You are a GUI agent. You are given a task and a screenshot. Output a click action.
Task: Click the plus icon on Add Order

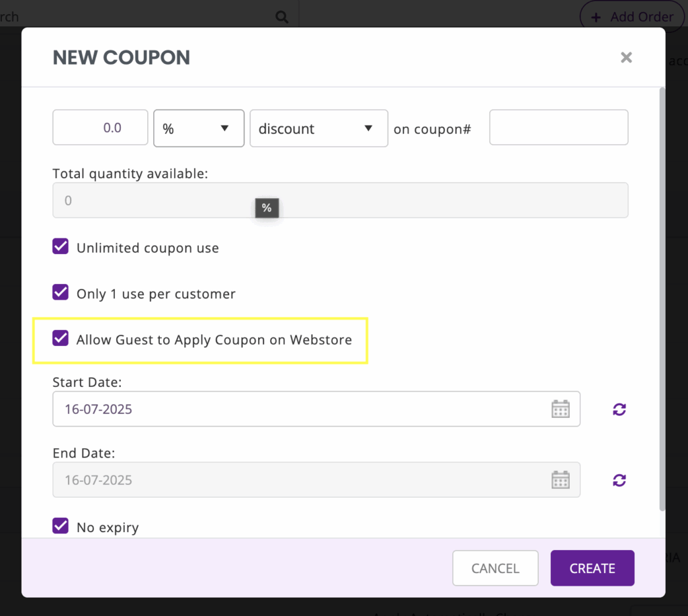tap(595, 17)
